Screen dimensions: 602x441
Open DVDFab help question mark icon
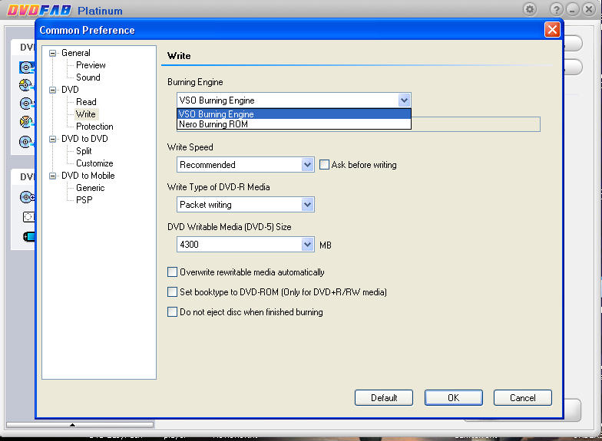point(556,9)
